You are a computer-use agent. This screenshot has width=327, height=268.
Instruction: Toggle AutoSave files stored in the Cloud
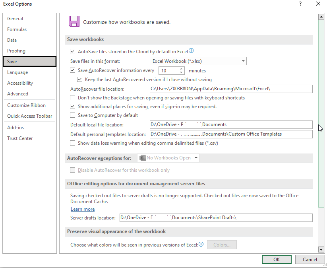72,52
